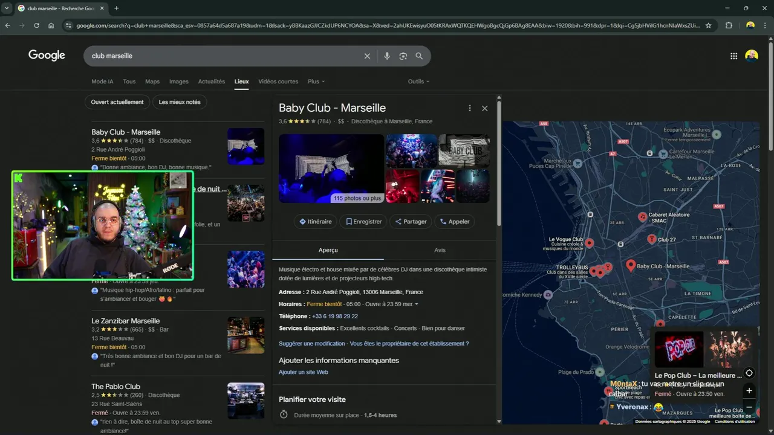Open a new browser tab
This screenshot has height=435, width=774.
[117, 8]
